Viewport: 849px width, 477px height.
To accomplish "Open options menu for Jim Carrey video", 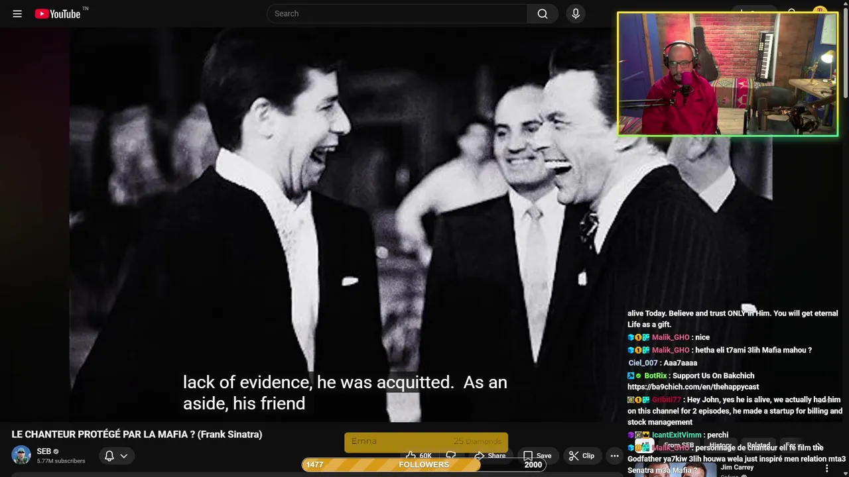I will coord(826,468).
